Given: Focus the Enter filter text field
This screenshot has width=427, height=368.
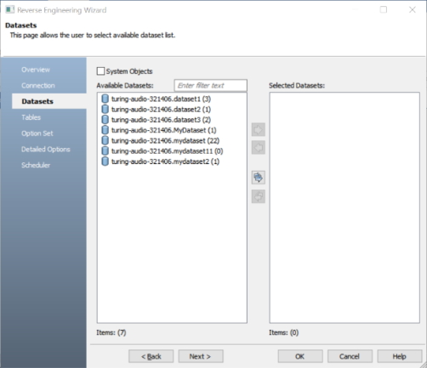Looking at the screenshot, I should (210, 85).
